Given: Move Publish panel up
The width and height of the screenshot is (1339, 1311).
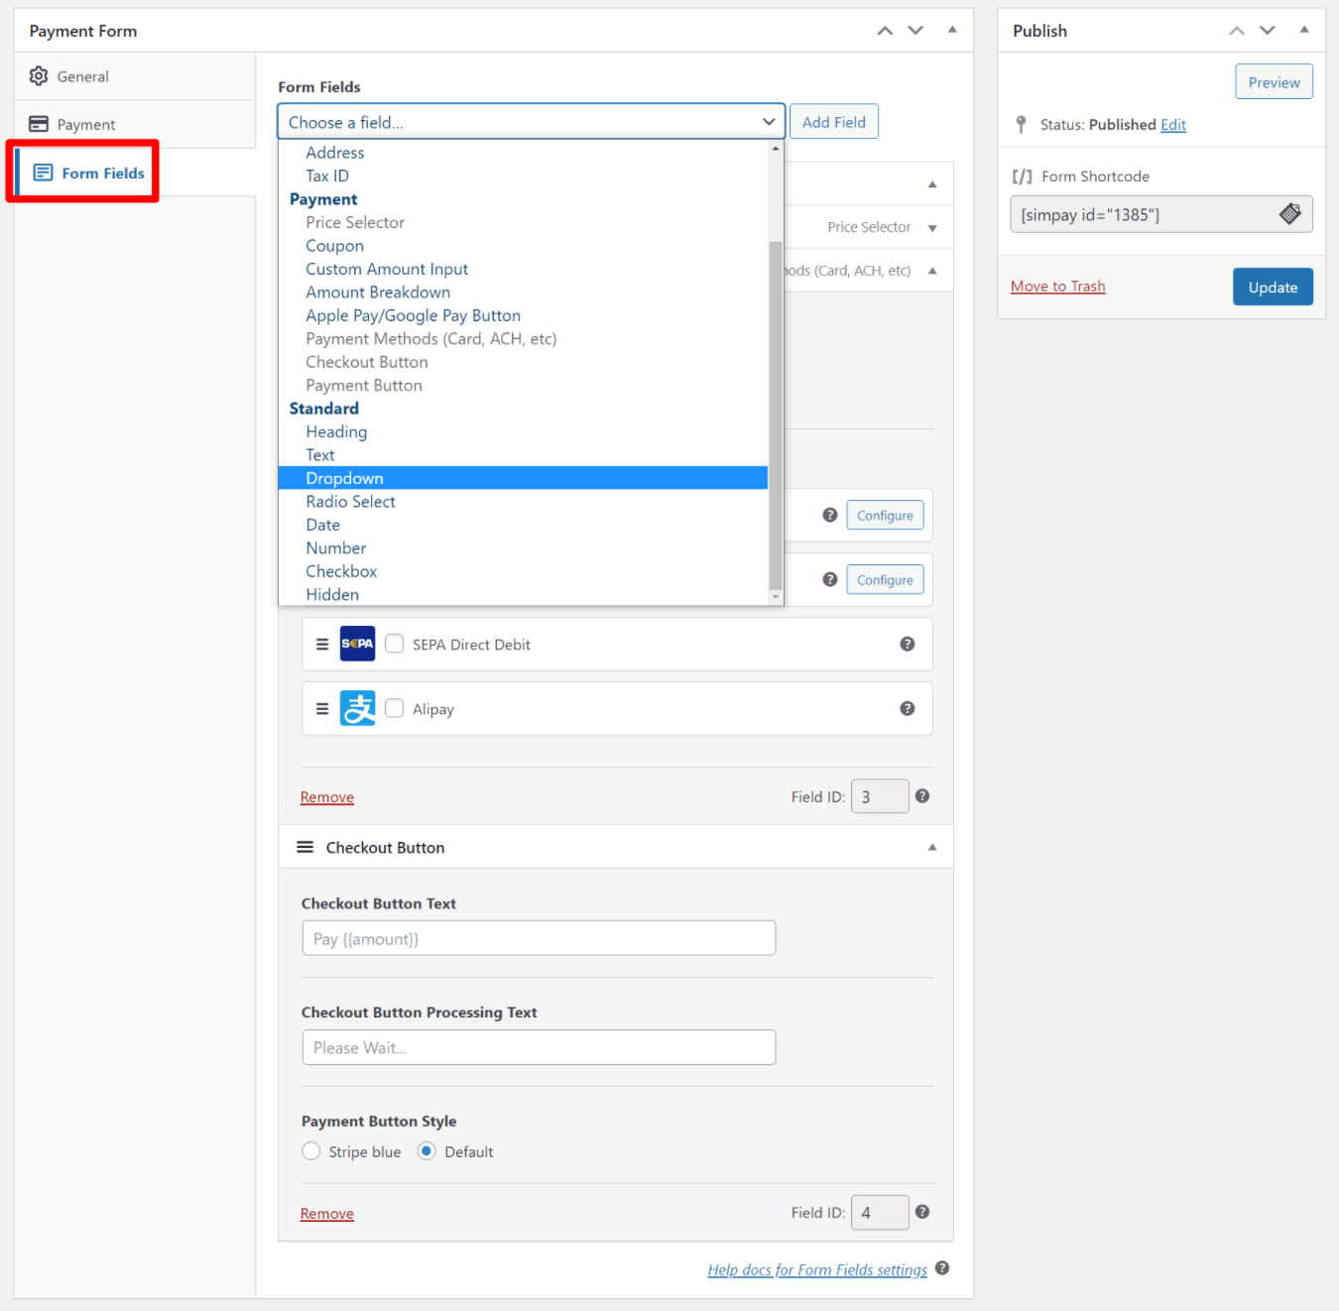Looking at the screenshot, I should [1237, 31].
